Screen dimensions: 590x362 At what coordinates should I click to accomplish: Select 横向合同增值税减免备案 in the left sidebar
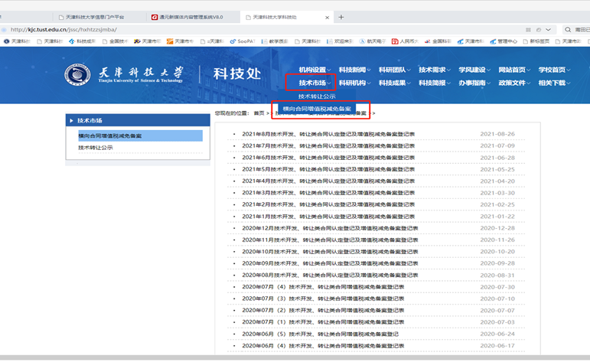[110, 135]
